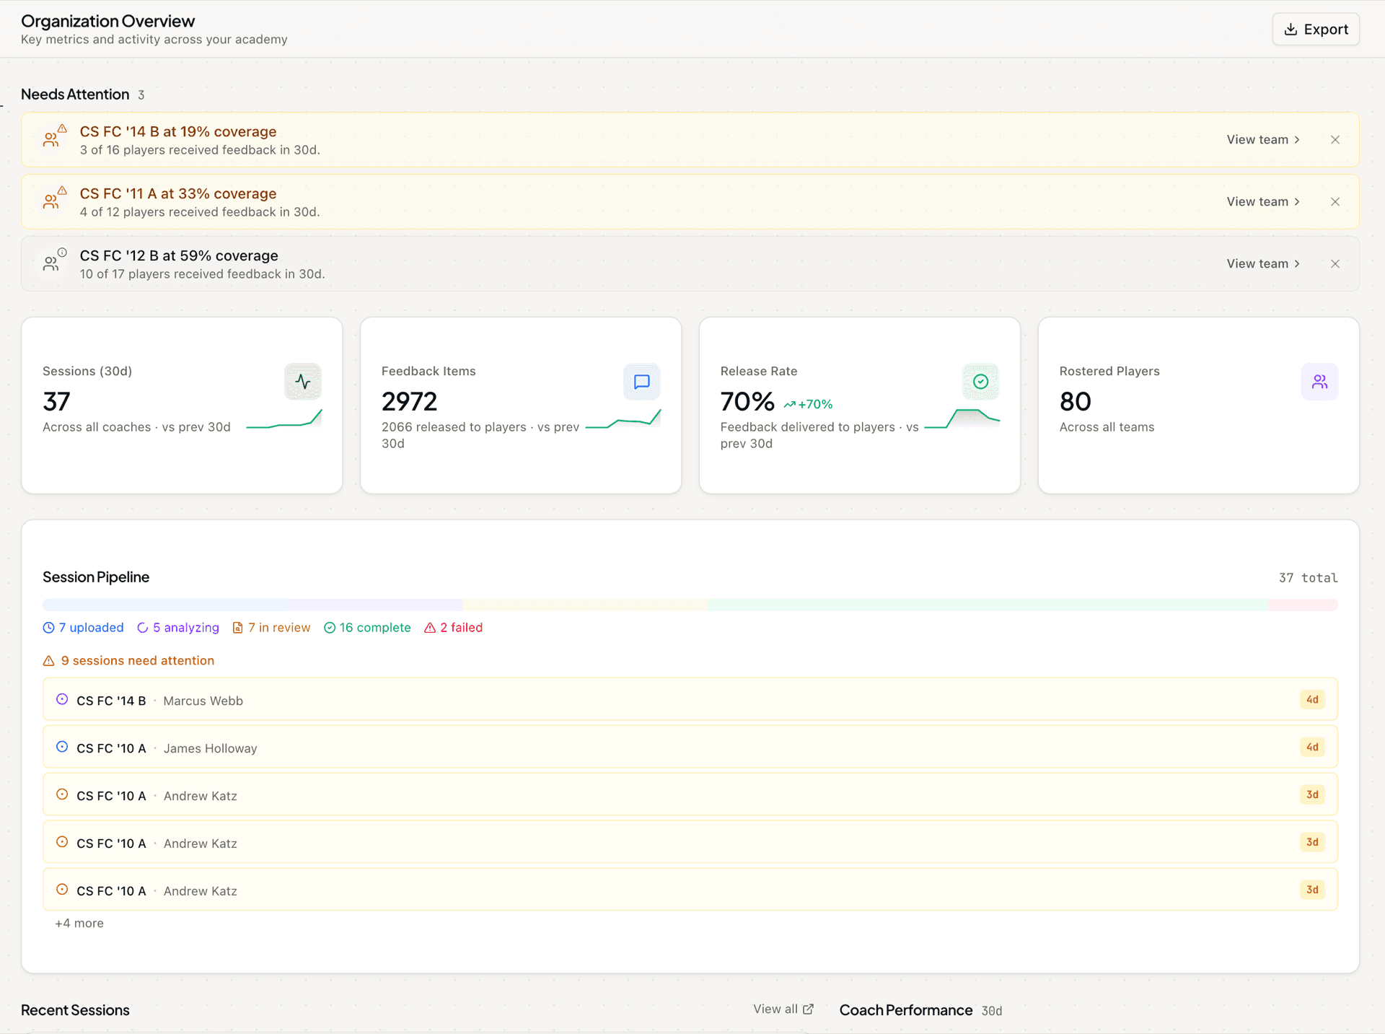
Task: Click the external link icon next to View all
Action: coord(809,1009)
